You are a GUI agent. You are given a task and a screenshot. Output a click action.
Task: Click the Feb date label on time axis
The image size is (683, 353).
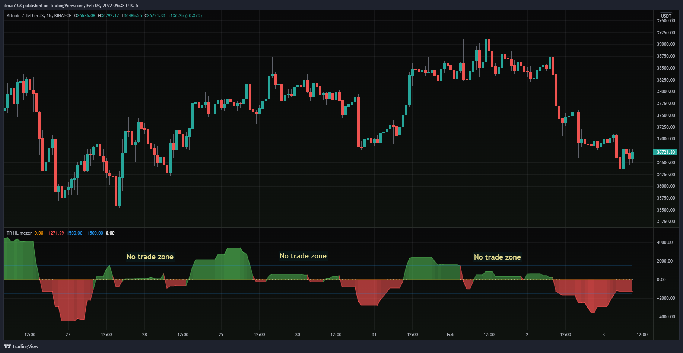451,335
